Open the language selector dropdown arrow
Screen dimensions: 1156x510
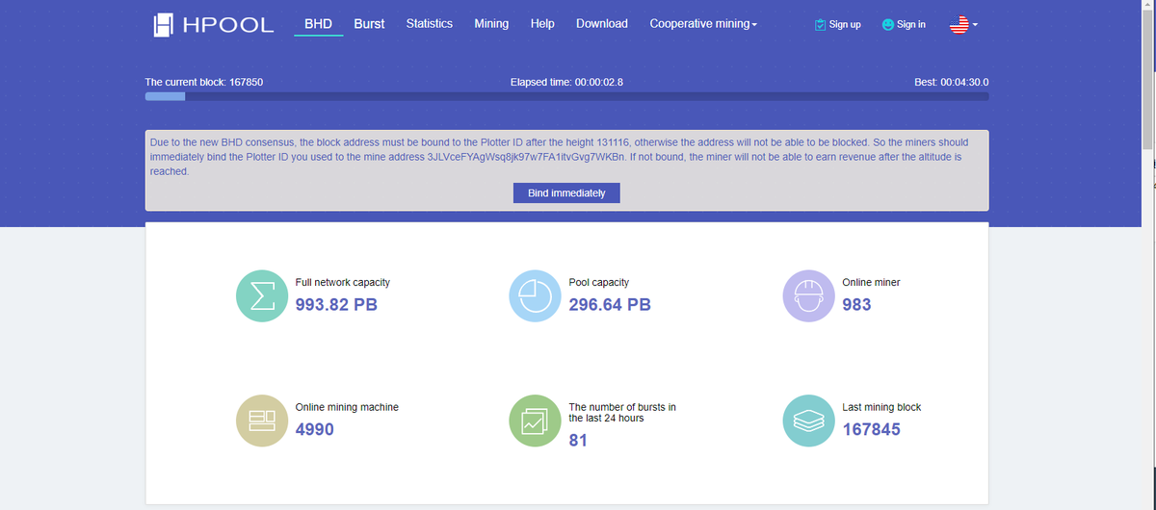(x=975, y=25)
